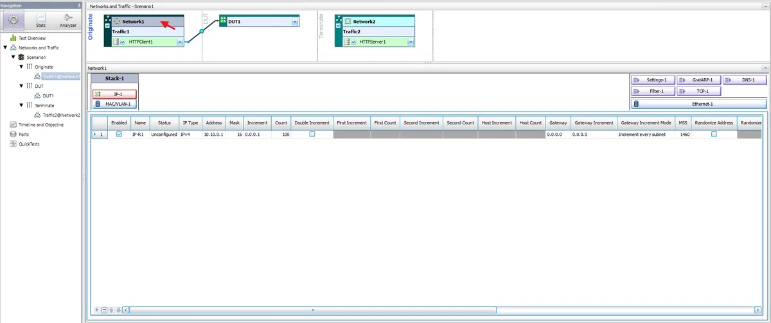Click the move row down arrow
The width and height of the screenshot is (771, 323).
118,310
